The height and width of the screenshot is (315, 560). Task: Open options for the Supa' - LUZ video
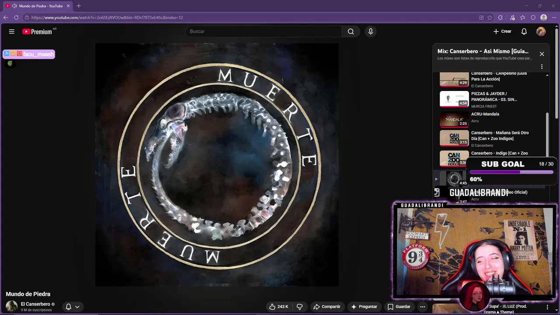(x=547, y=308)
